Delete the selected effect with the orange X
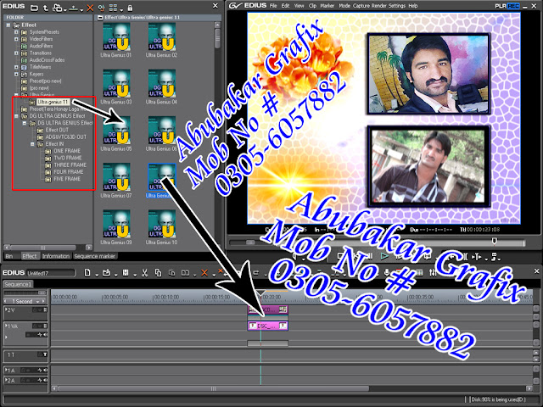 click(x=90, y=8)
